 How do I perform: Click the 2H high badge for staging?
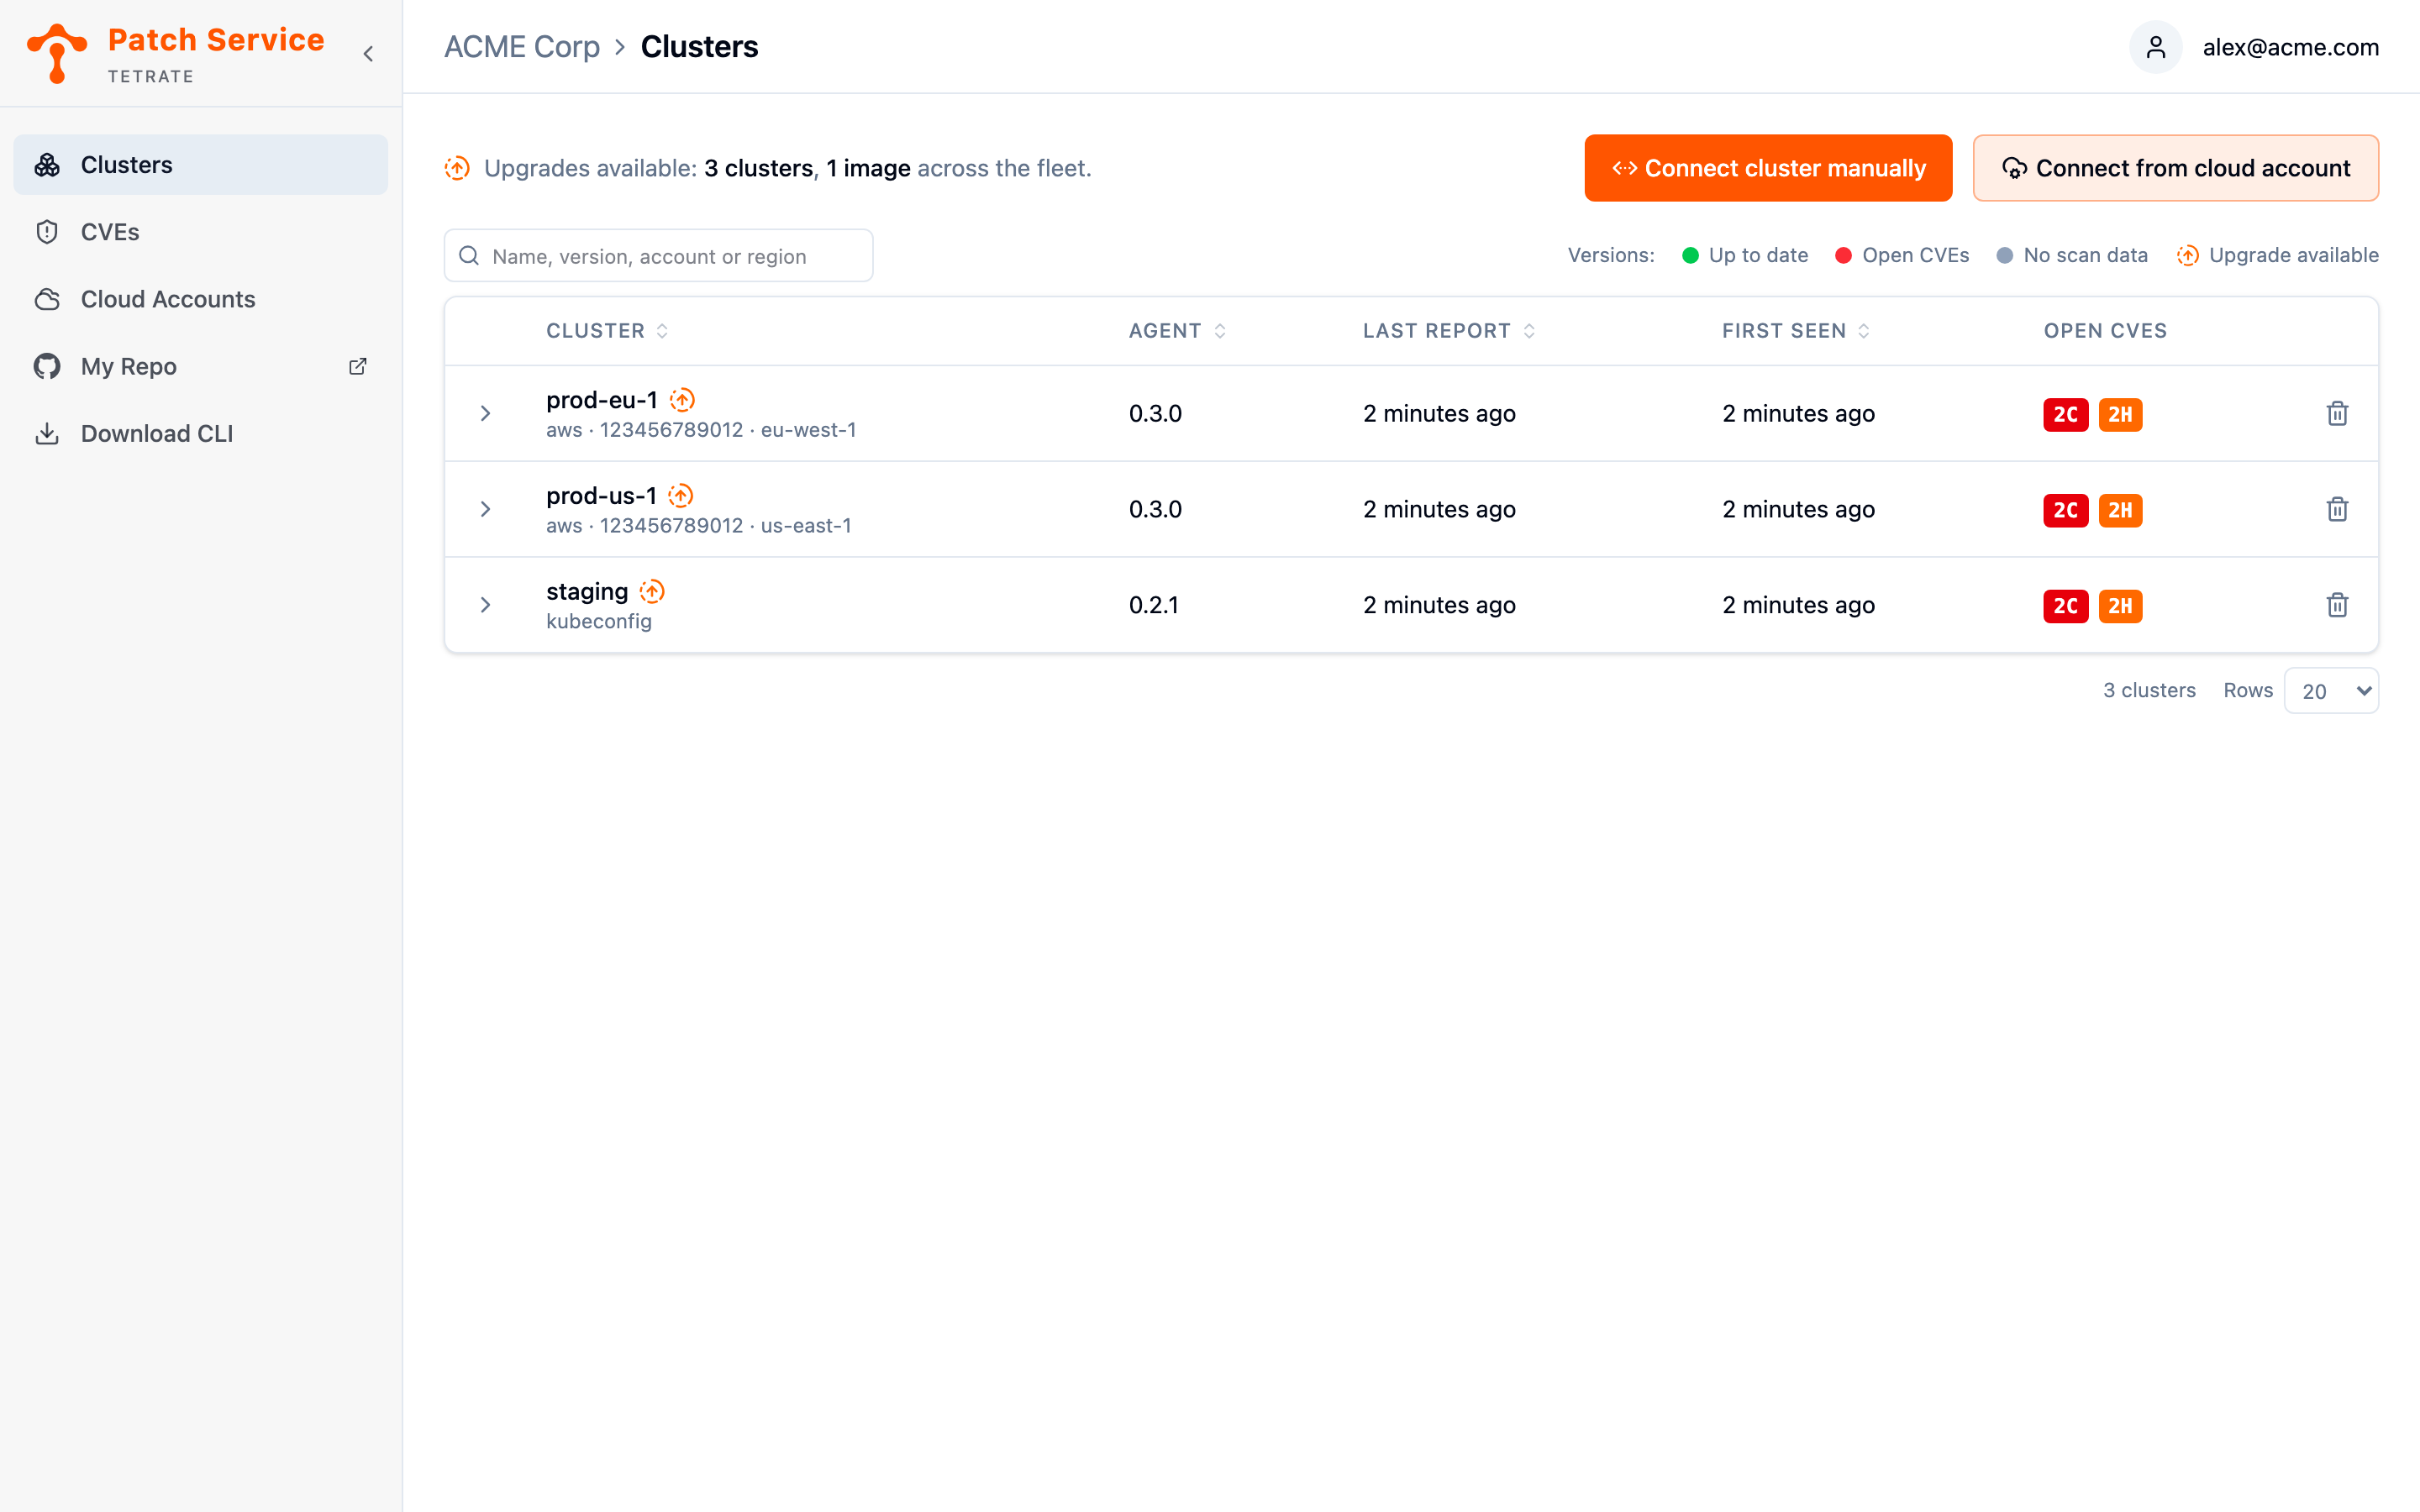click(2120, 606)
